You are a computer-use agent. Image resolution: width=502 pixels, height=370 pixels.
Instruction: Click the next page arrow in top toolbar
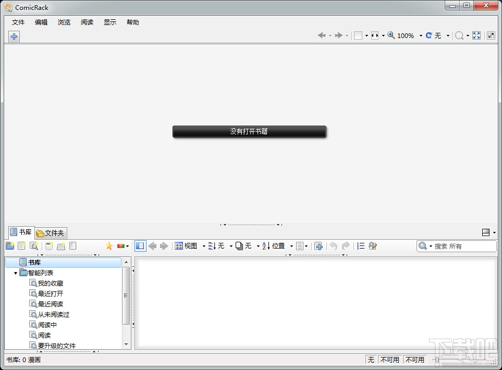(x=338, y=35)
